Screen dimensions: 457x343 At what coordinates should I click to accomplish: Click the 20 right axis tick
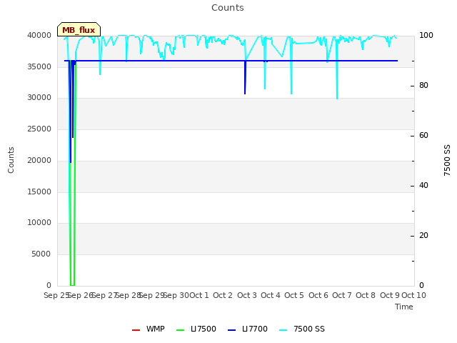point(423,235)
